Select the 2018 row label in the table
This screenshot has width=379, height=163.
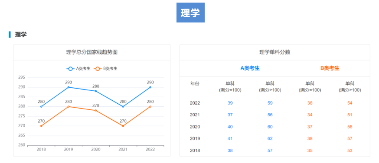(x=195, y=151)
